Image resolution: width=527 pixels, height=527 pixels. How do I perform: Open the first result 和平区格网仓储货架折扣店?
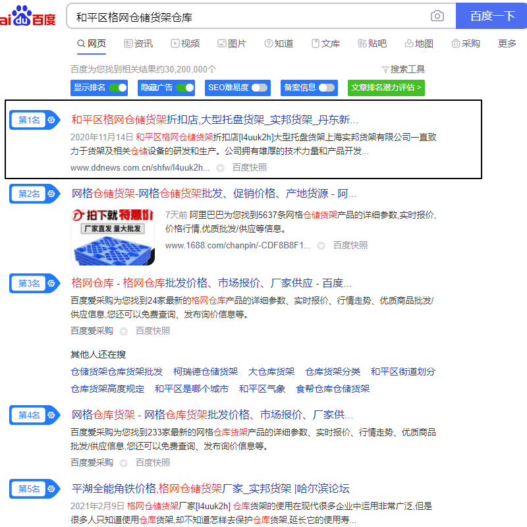[x=215, y=120]
